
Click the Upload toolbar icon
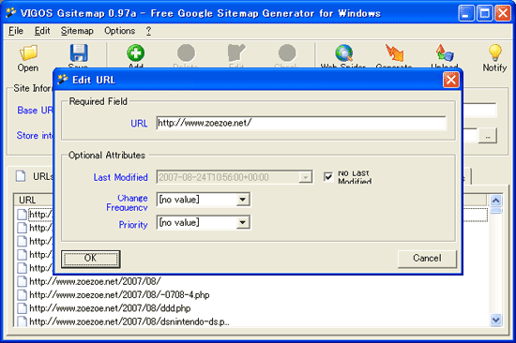coord(445,52)
